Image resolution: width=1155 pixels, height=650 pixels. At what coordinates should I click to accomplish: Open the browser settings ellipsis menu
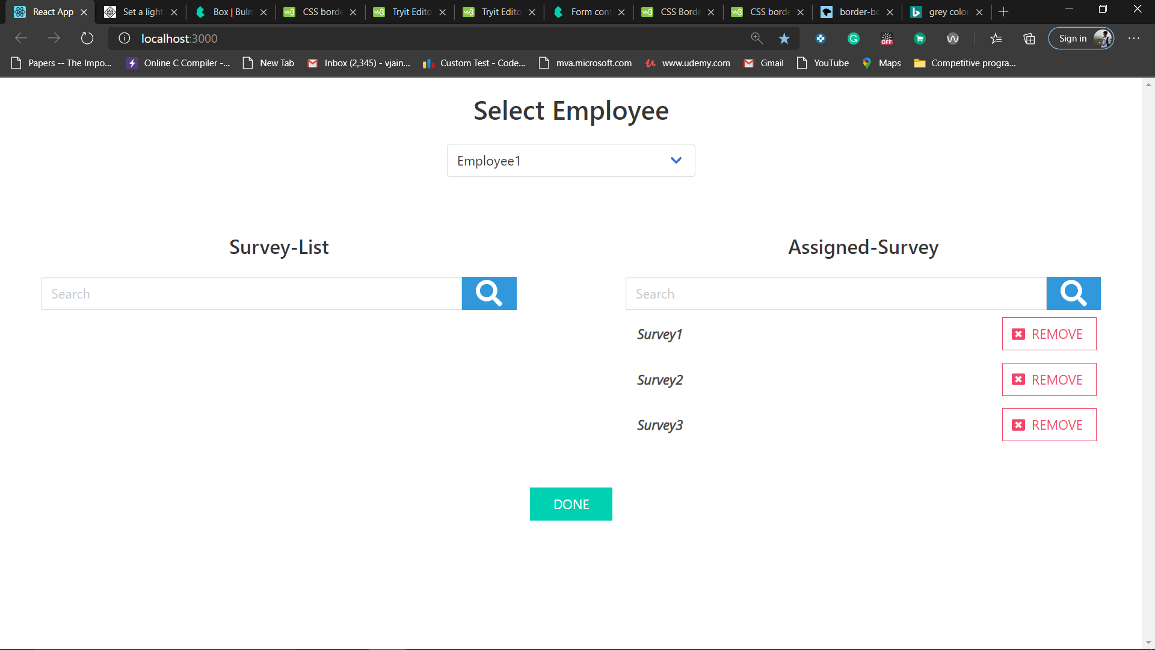click(x=1134, y=39)
